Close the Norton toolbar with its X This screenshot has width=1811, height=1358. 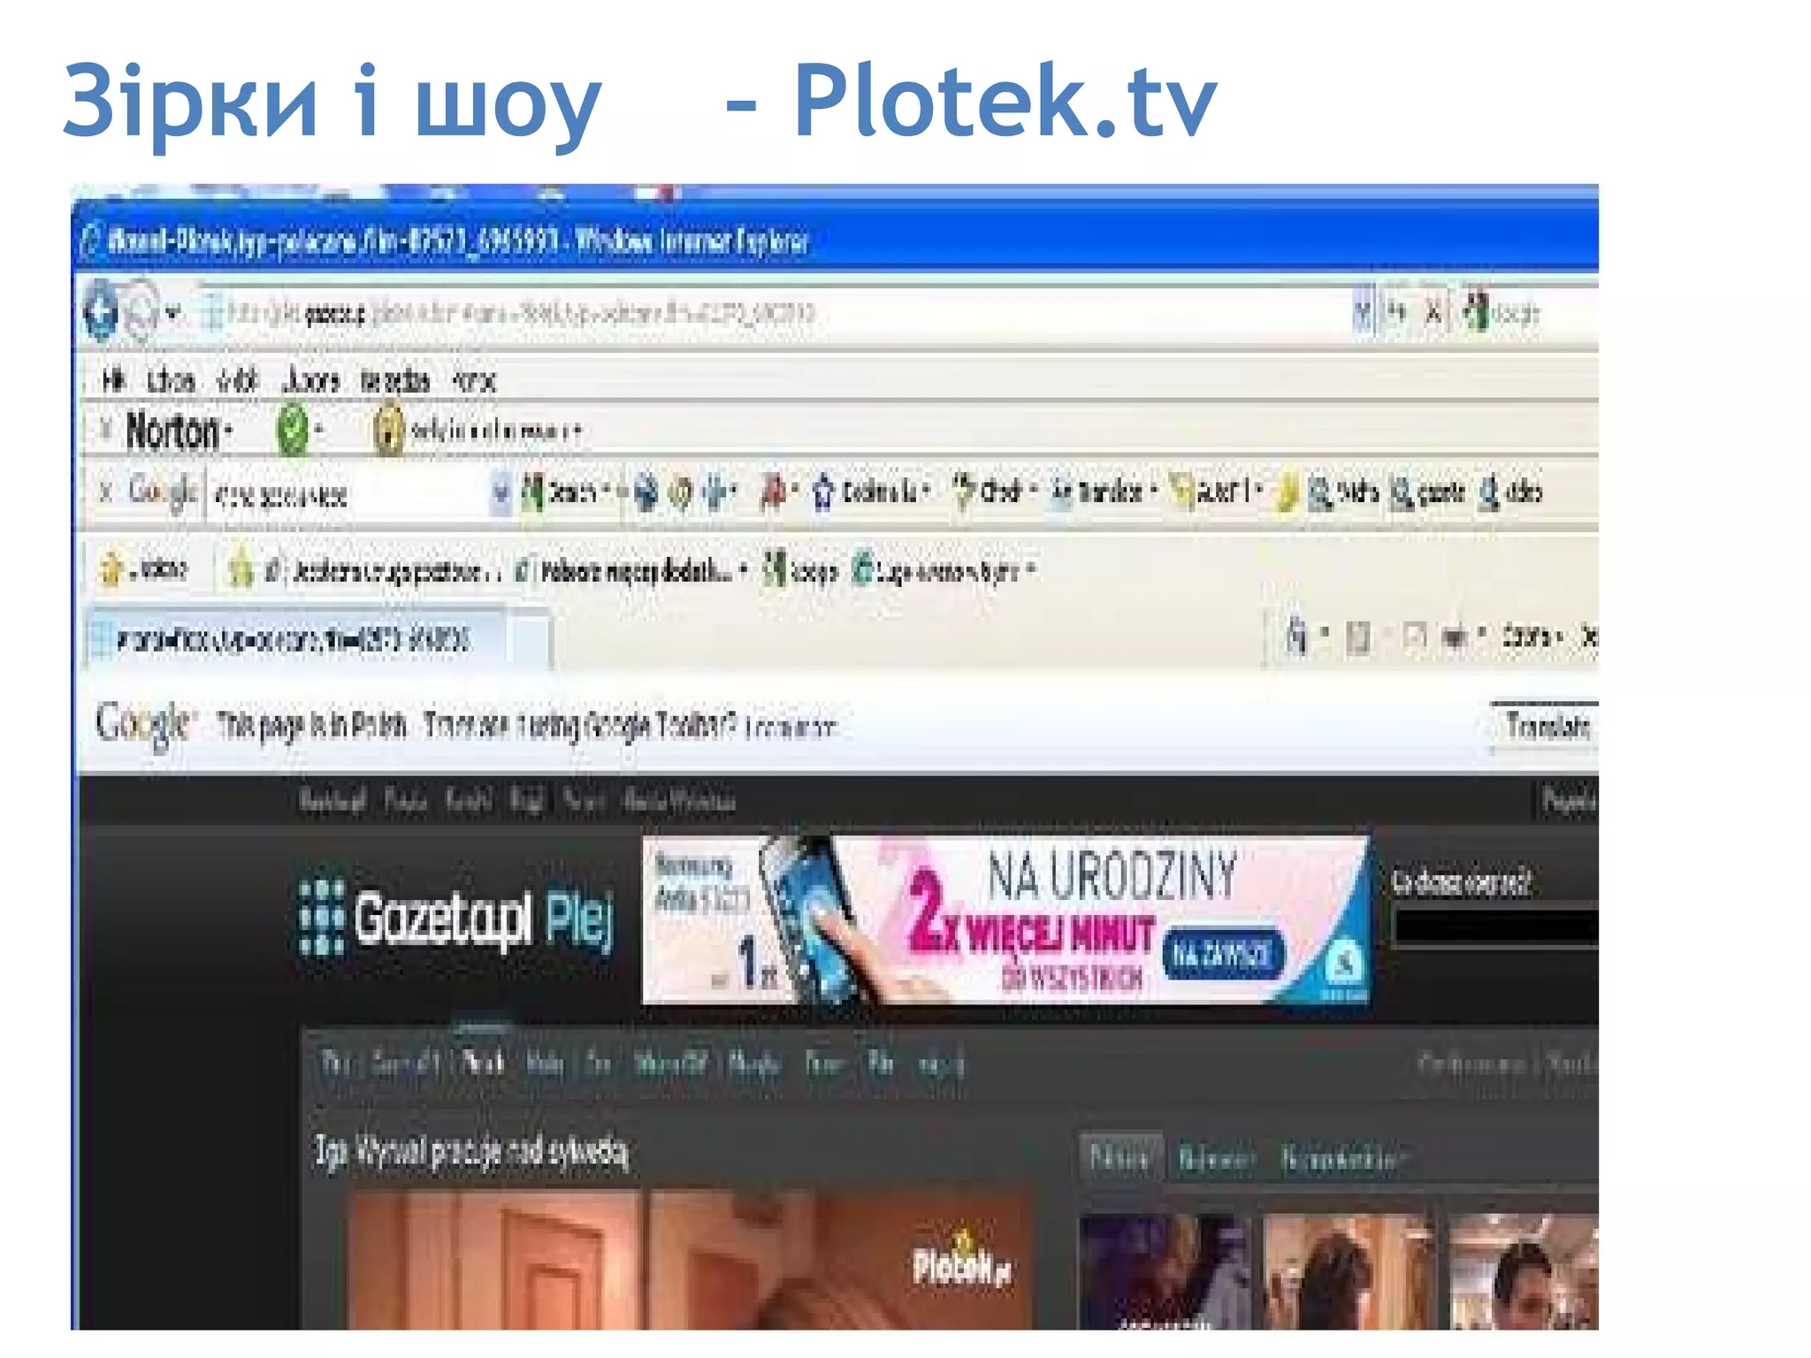click(105, 431)
